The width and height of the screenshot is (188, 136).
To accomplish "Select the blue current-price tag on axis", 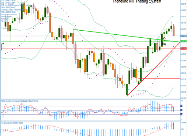I will (x=184, y=36).
